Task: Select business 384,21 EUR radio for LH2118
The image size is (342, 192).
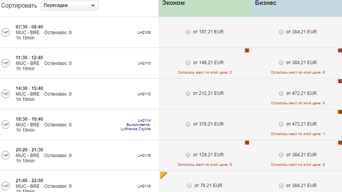Action: pyautogui.click(x=281, y=185)
